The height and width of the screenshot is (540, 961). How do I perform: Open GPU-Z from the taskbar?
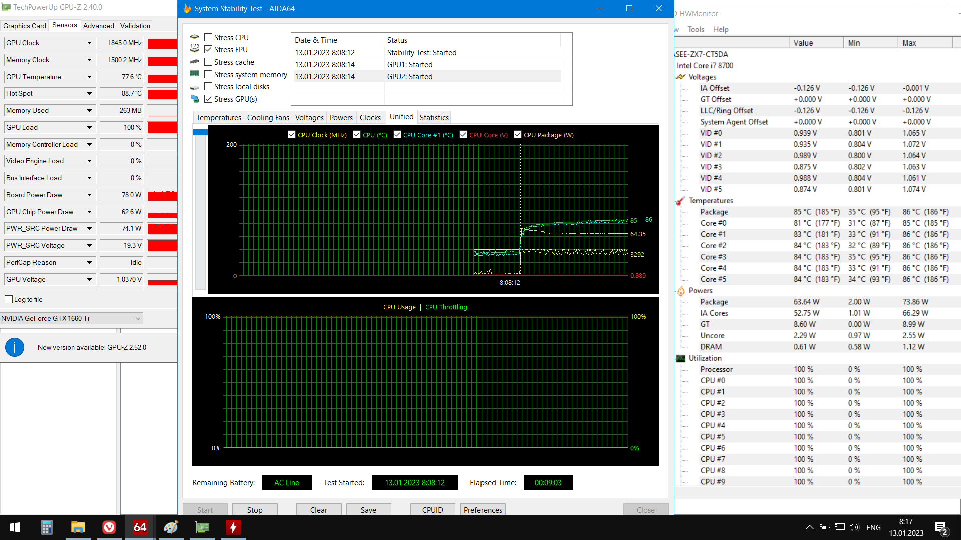click(202, 527)
